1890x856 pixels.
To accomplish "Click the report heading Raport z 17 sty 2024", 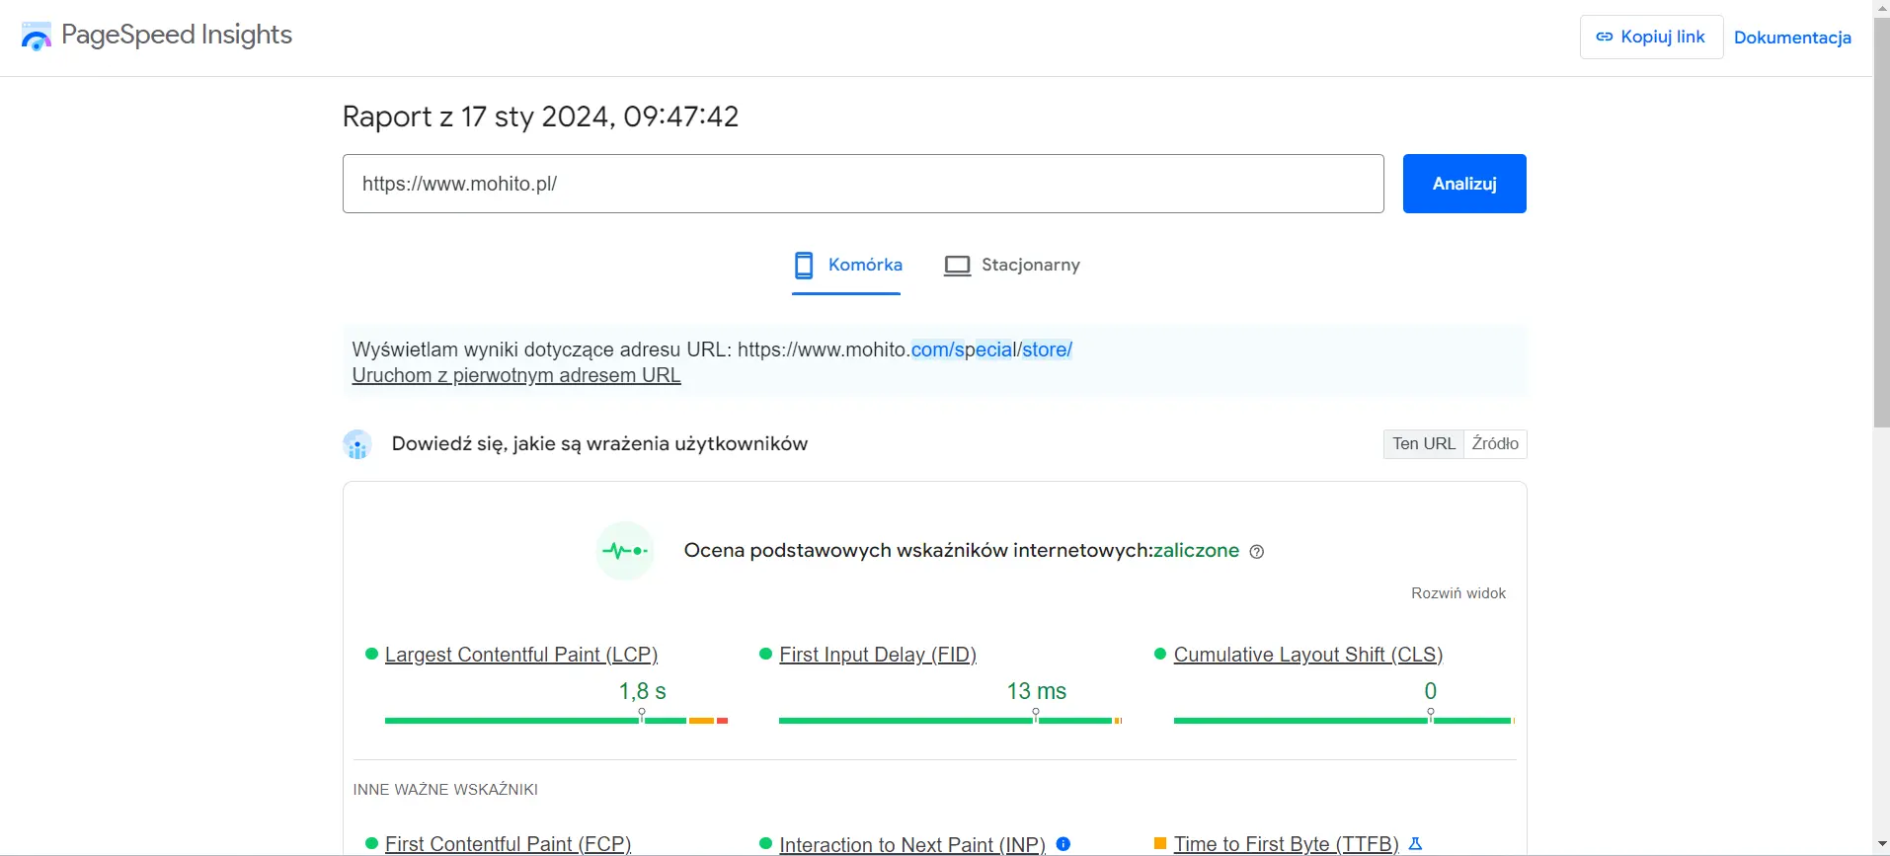I will tap(540, 117).
